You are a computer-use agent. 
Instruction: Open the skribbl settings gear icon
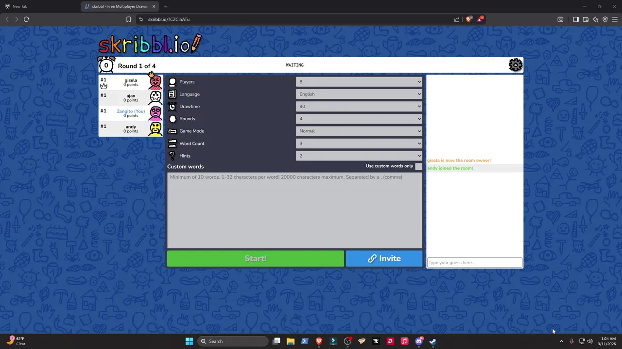click(x=516, y=65)
